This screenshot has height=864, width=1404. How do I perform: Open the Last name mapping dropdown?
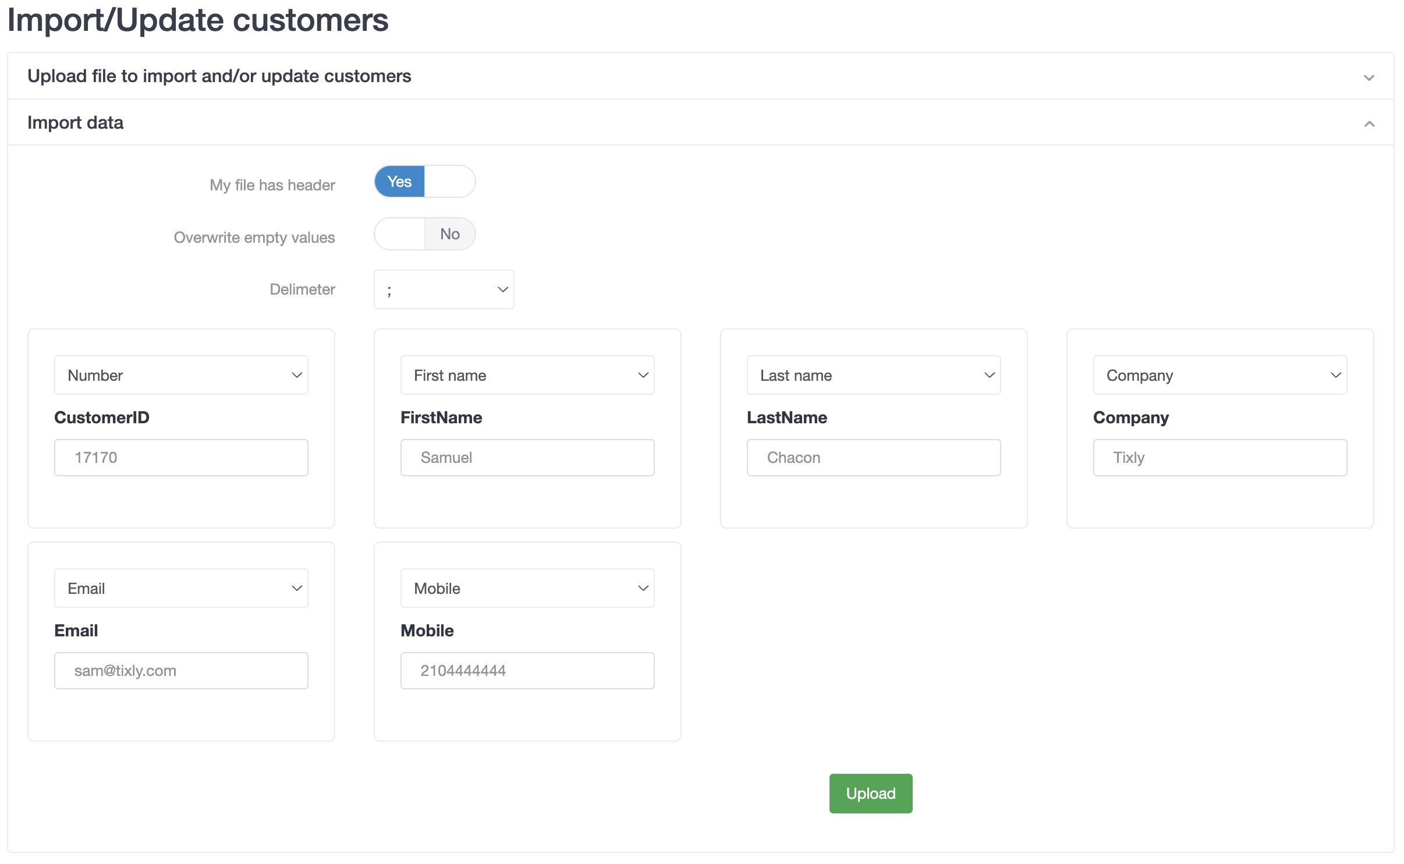pyautogui.click(x=873, y=376)
